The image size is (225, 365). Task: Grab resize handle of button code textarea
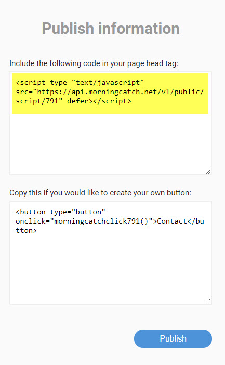[x=208, y=301]
